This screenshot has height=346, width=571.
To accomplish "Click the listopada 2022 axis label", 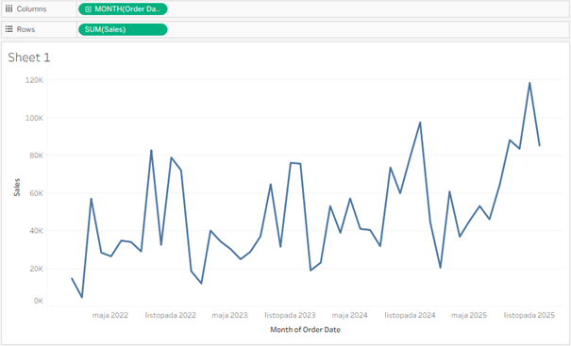I will point(171,315).
